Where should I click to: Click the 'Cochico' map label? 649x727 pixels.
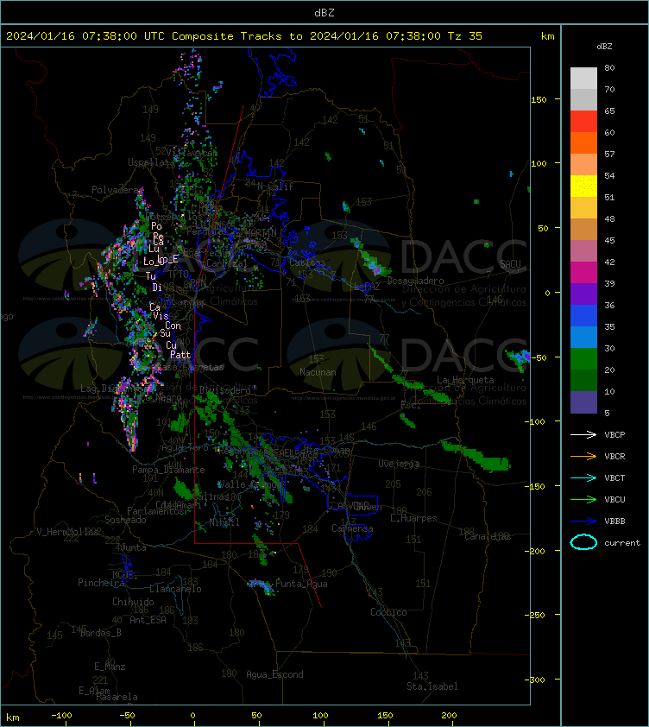click(388, 612)
